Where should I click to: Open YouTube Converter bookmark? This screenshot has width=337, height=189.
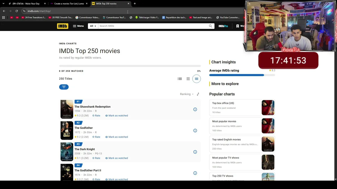228,18
